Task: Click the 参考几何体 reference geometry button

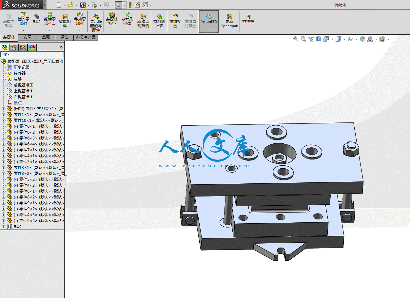Action: click(x=127, y=19)
